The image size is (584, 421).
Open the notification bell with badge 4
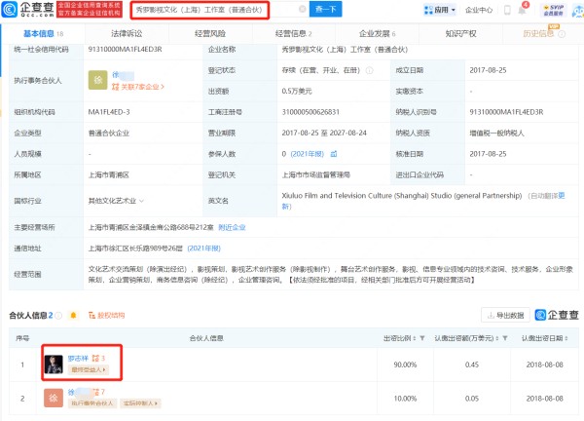pos(522,9)
